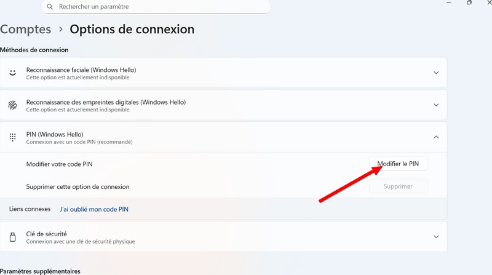Expand the Reconnaissance des empreintes digitales chevron

point(436,105)
